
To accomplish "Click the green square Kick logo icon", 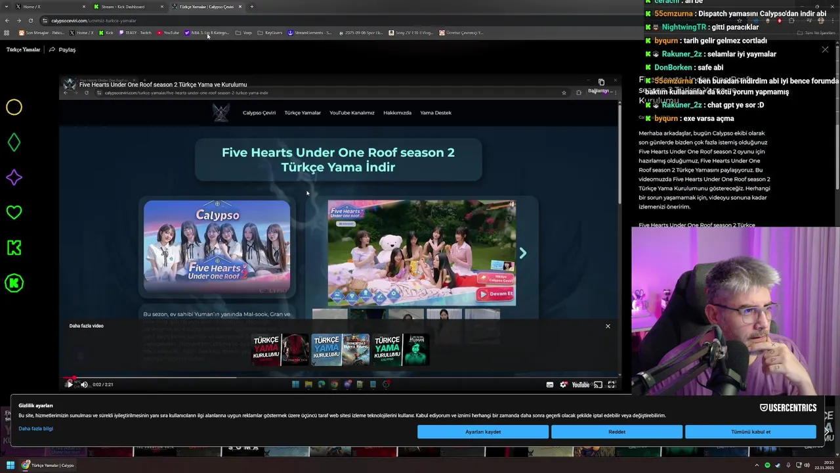I will coord(14,248).
